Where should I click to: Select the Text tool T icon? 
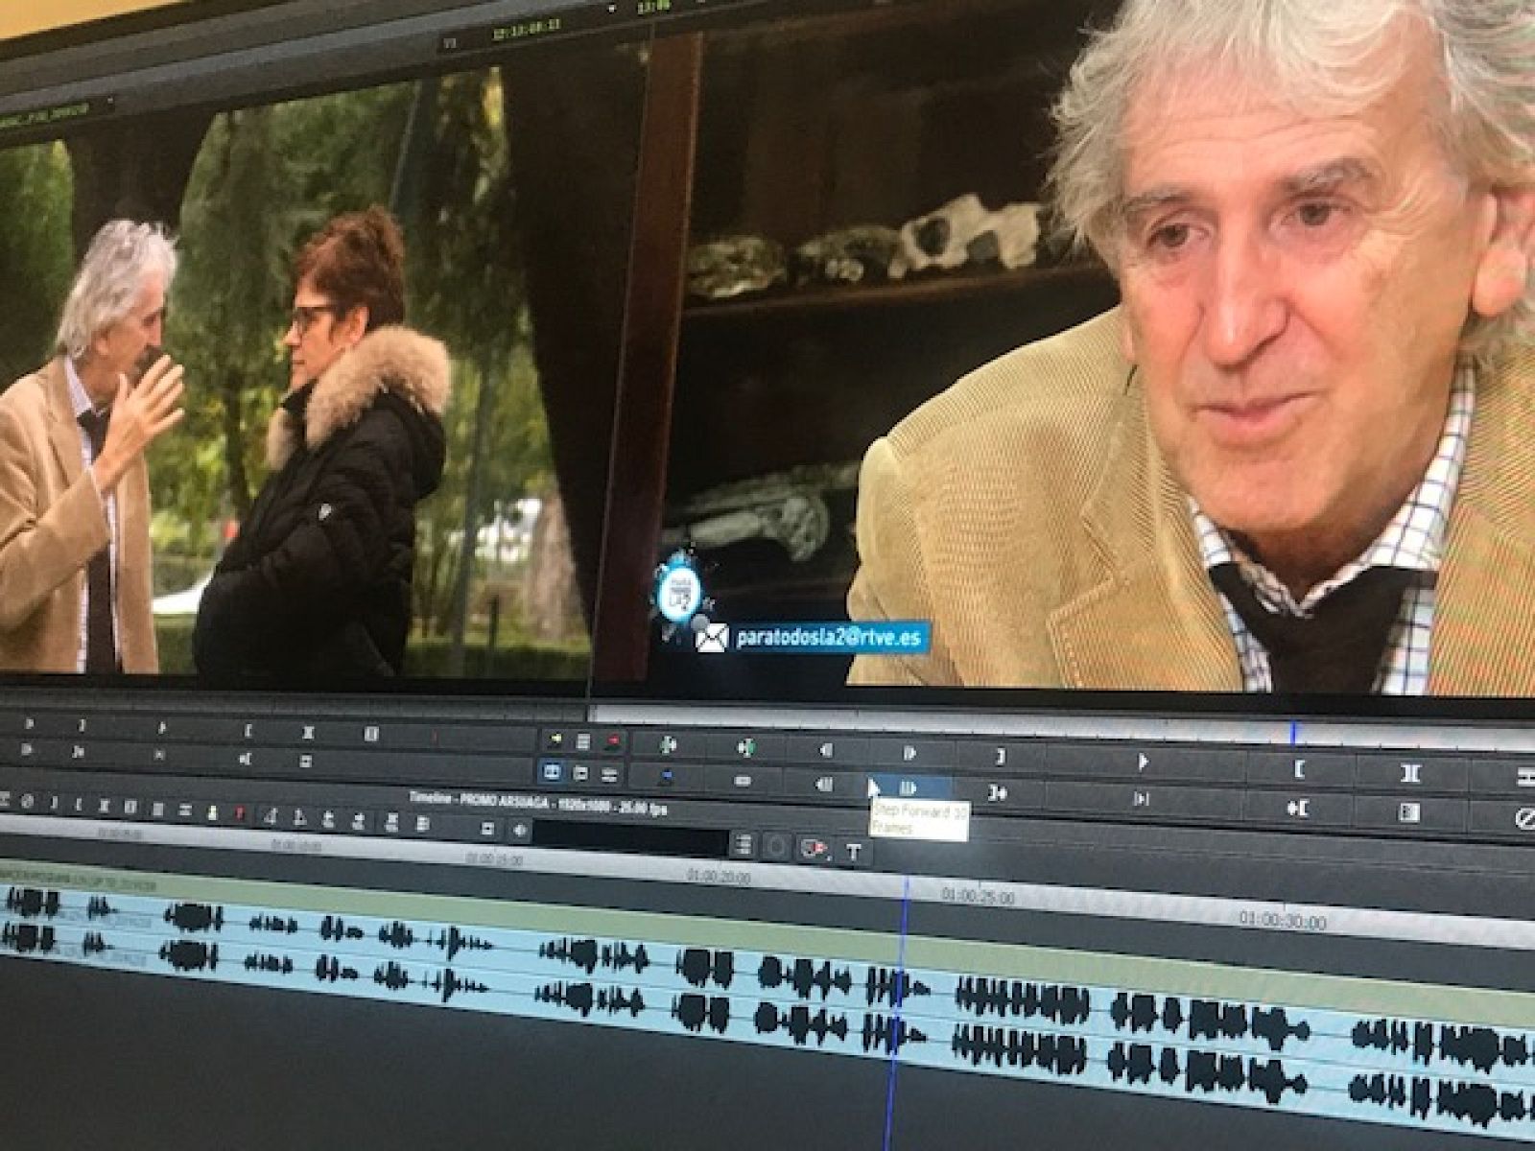(854, 847)
